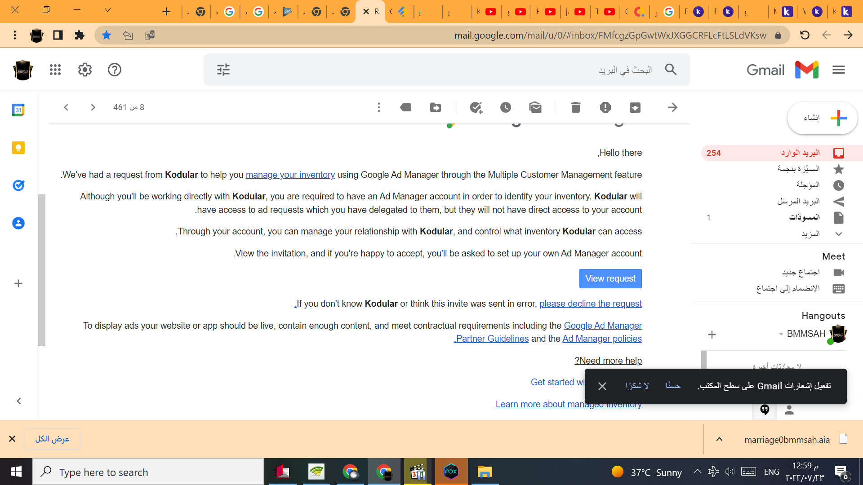Image resolution: width=863 pixels, height=485 pixels.
Task: Dismiss the Gmail notifications prompt
Action: tap(602, 386)
